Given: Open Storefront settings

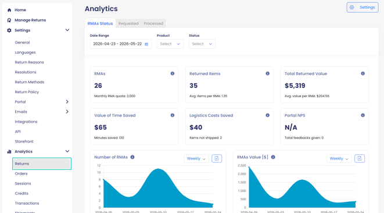Looking at the screenshot, I should tap(24, 141).
